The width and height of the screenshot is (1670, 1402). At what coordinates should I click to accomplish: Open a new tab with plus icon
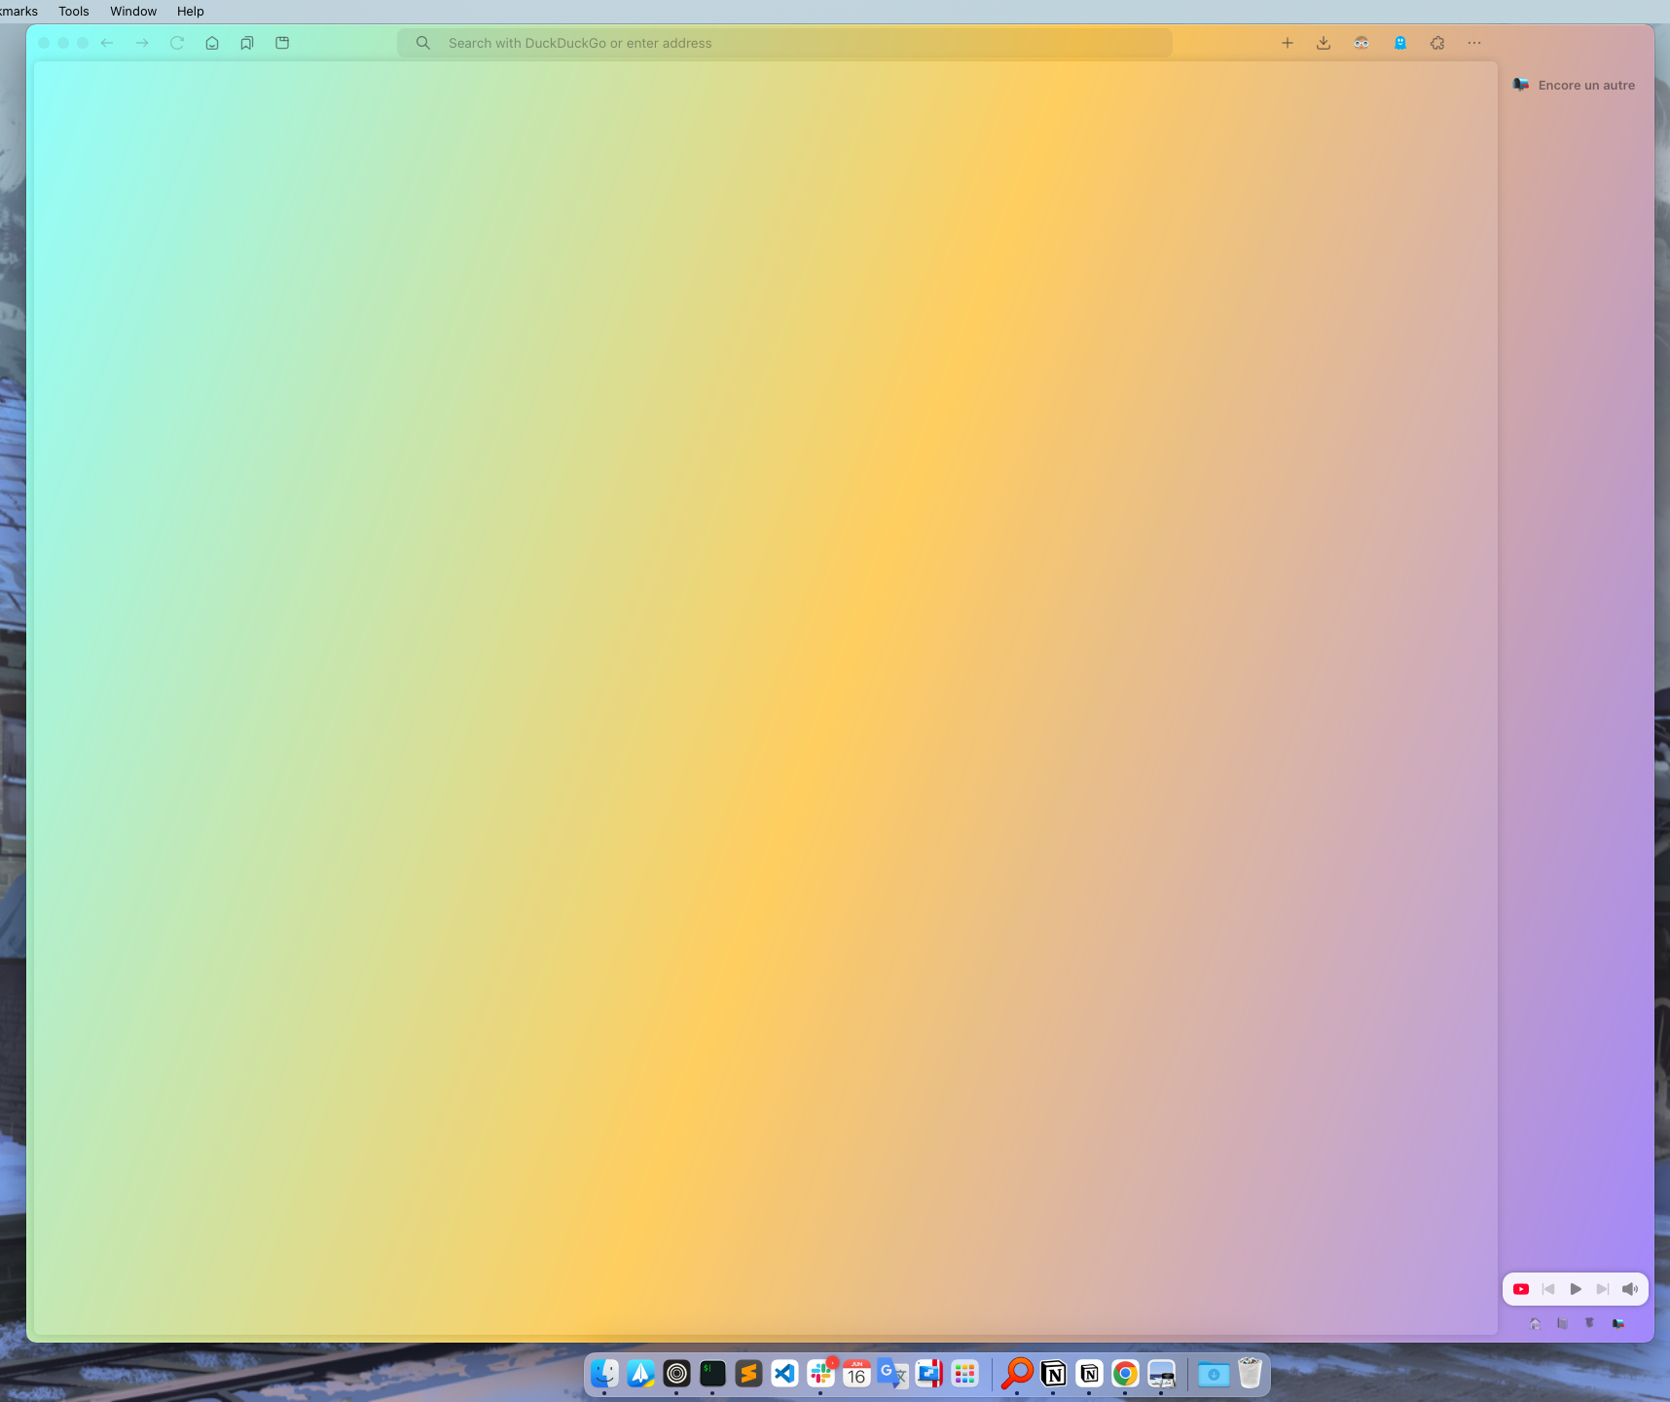point(1288,43)
